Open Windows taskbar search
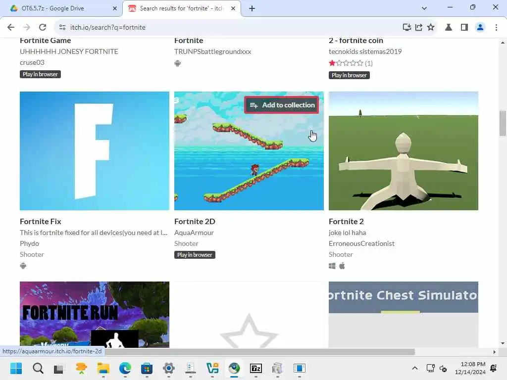The height and width of the screenshot is (380, 507). tap(38, 368)
